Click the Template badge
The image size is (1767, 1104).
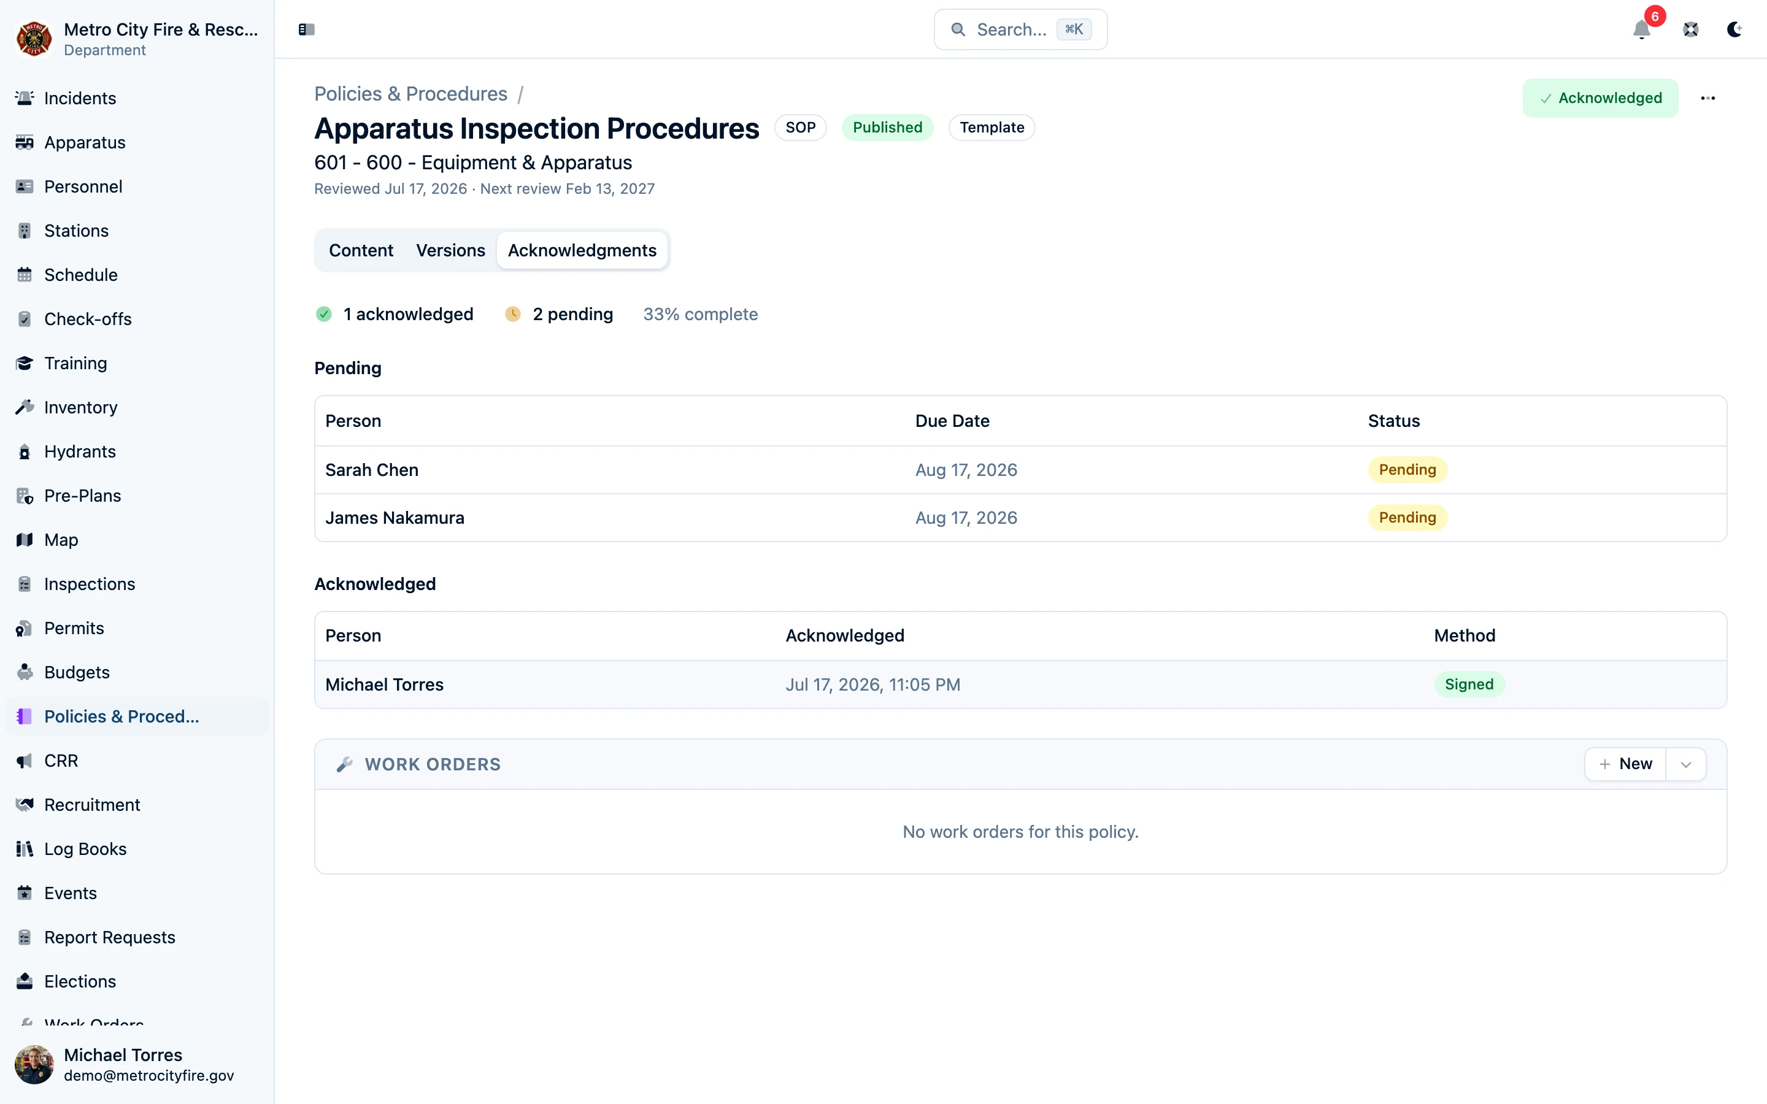pyautogui.click(x=991, y=128)
